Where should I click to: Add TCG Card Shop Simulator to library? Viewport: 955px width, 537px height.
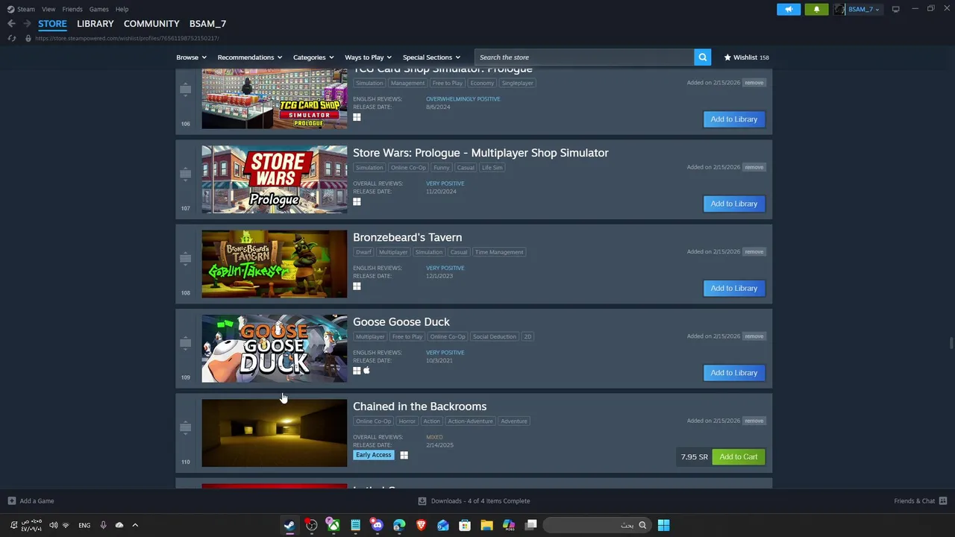(733, 119)
